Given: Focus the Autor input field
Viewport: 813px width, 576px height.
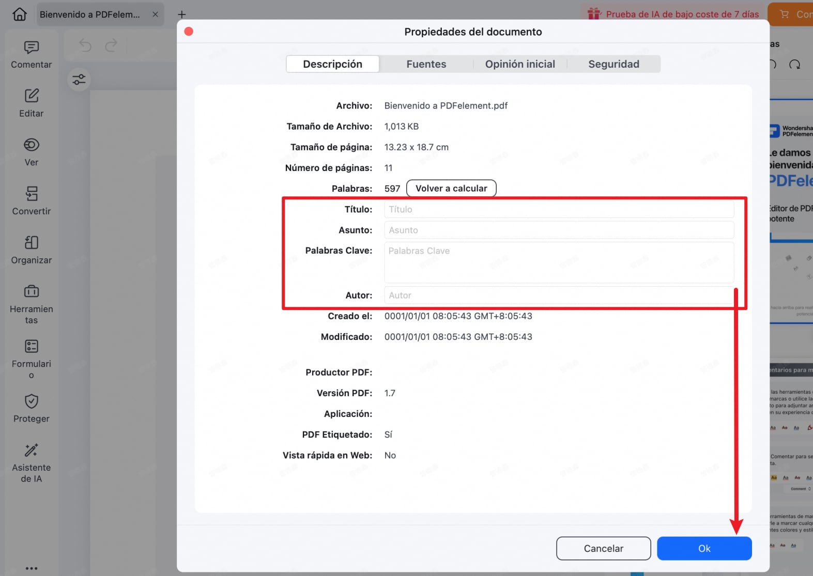Looking at the screenshot, I should click(x=559, y=295).
